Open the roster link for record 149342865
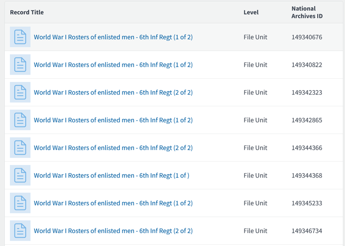Image resolution: width=345 pixels, height=246 pixels. tap(113, 120)
